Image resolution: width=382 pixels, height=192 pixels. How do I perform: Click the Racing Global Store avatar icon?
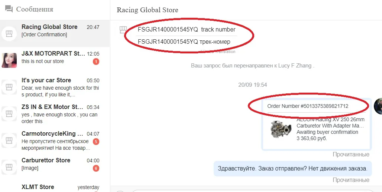click(x=9, y=34)
